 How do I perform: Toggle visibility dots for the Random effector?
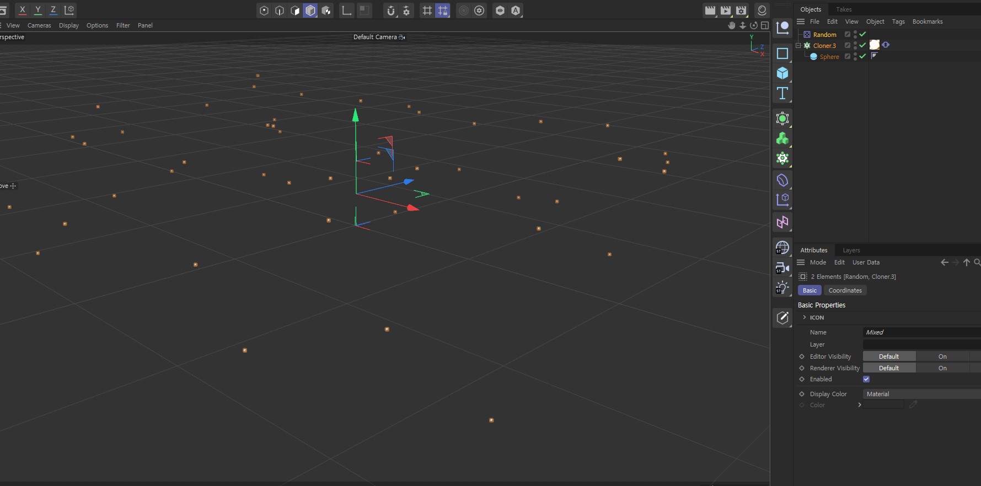point(855,35)
